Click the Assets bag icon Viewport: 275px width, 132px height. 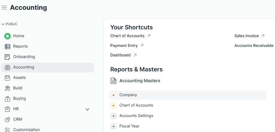coord(8,78)
